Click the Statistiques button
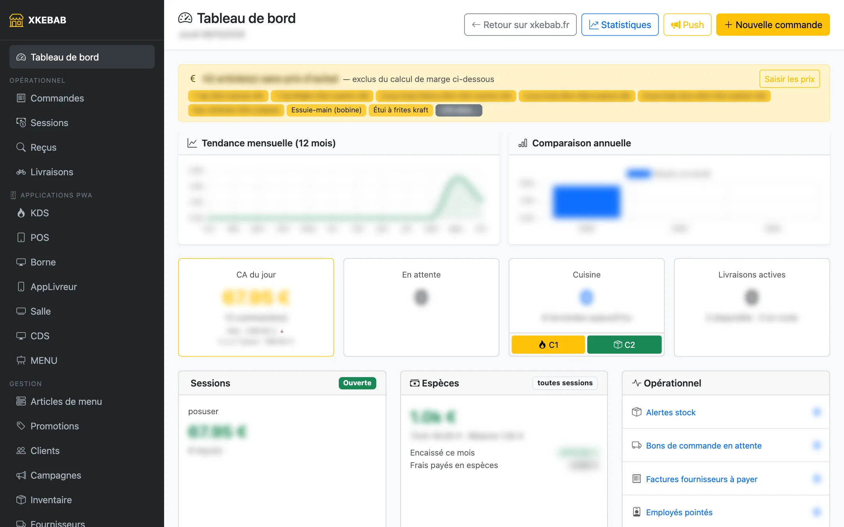 pyautogui.click(x=620, y=25)
